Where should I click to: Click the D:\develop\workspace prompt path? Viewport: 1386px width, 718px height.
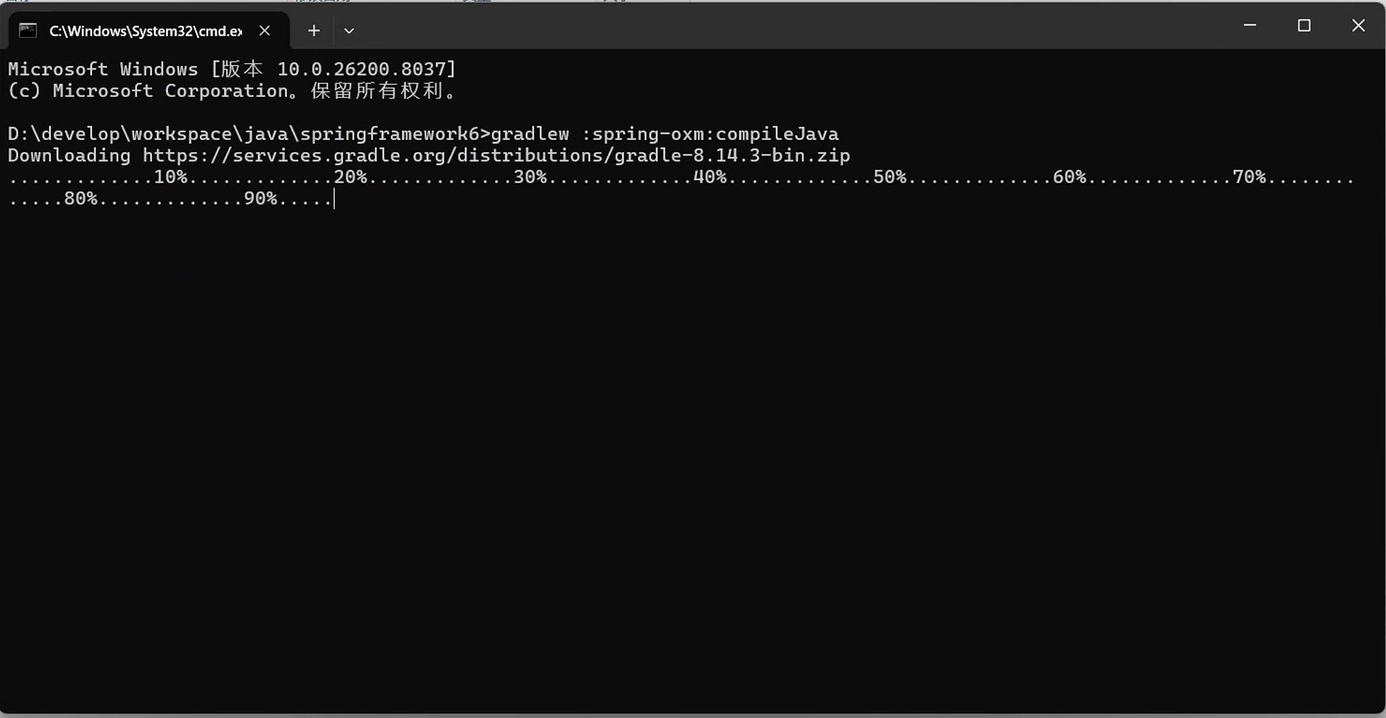tap(244, 134)
